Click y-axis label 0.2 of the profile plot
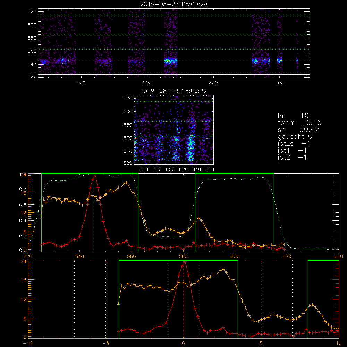Viewport: 347px width, 347px height. (x=23, y=236)
